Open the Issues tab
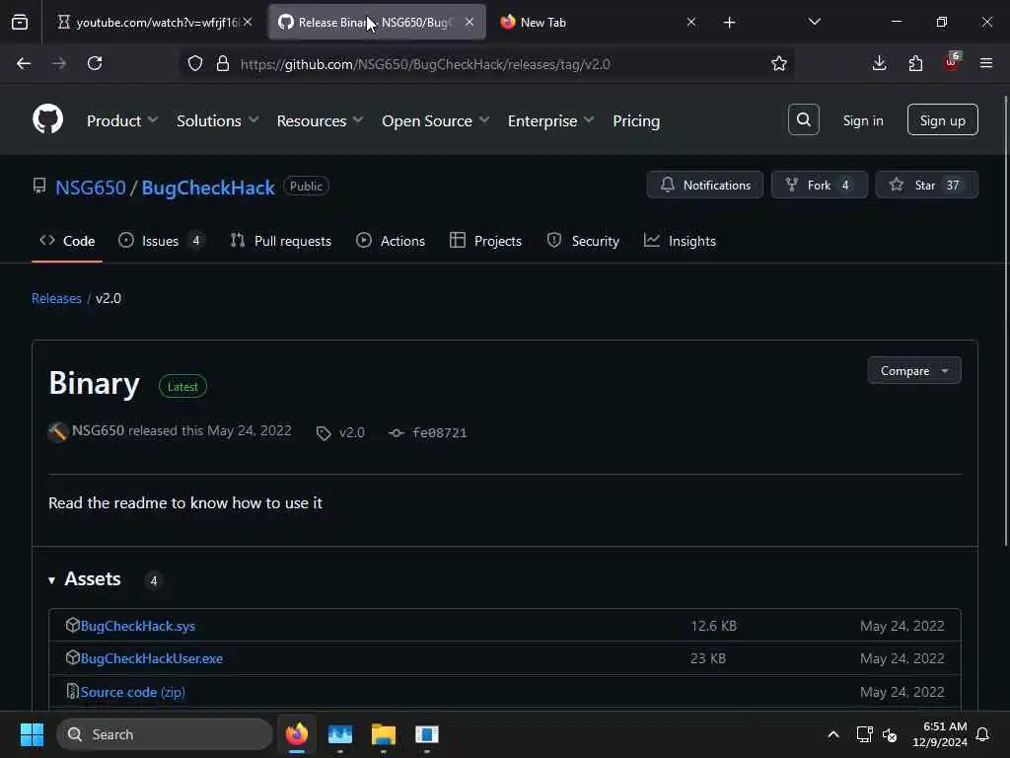Screen dimensions: 1010x758 pyautogui.click(x=162, y=241)
